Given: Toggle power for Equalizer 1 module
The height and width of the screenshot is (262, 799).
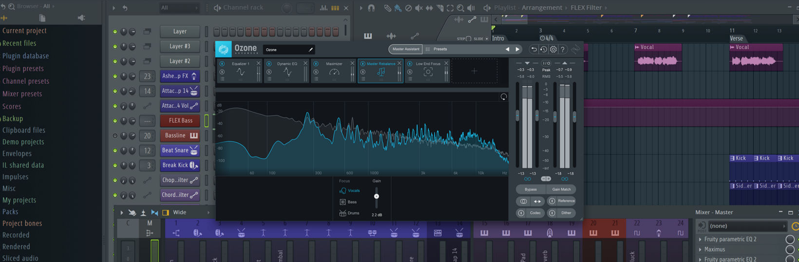Looking at the screenshot, I should (222, 64).
